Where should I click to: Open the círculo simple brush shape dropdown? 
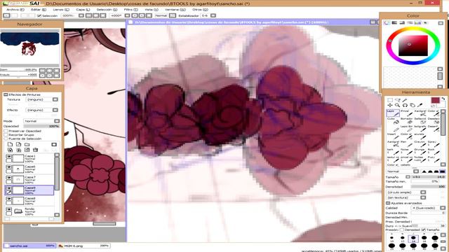pyautogui.click(x=423, y=192)
